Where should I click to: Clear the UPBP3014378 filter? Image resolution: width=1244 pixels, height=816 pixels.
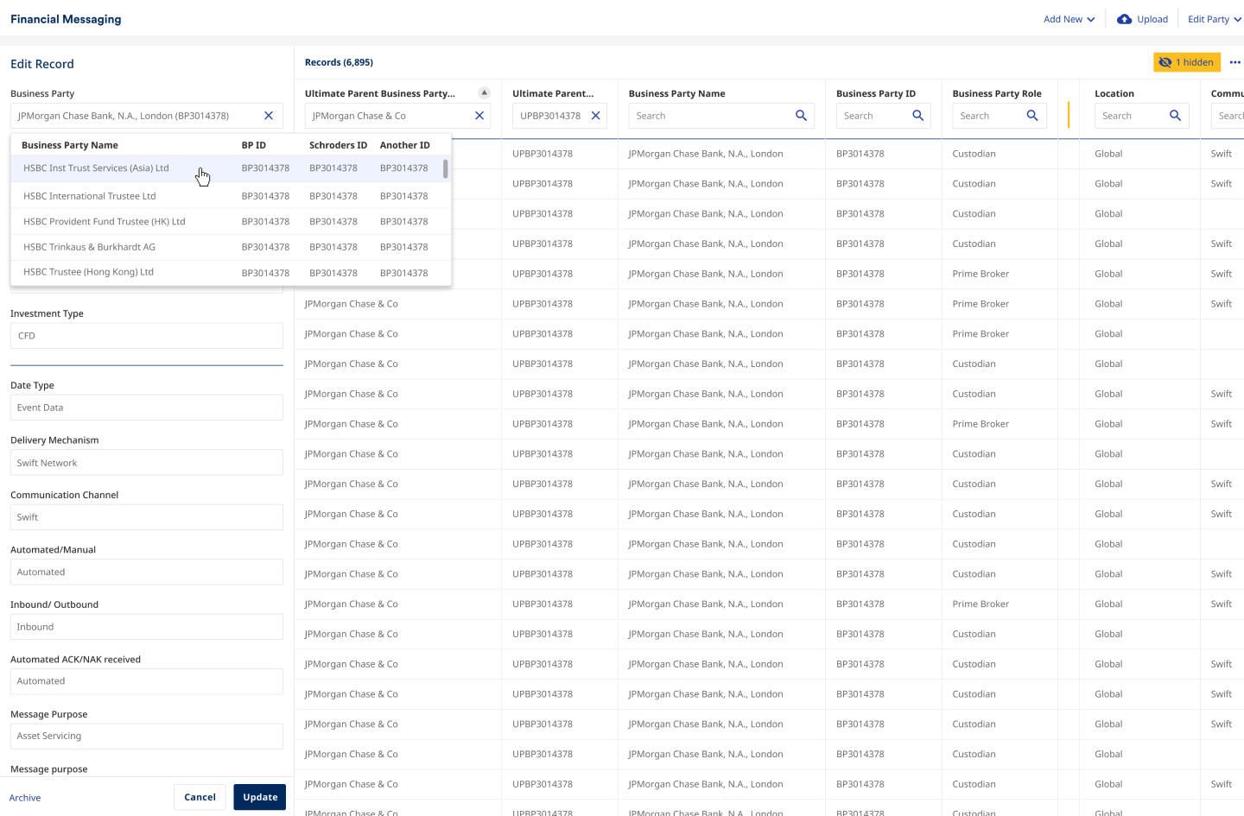595,116
